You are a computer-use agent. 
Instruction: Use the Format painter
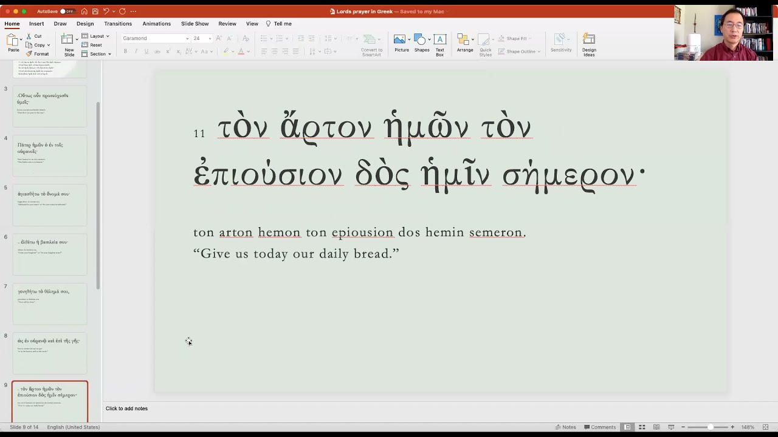pyautogui.click(x=38, y=54)
